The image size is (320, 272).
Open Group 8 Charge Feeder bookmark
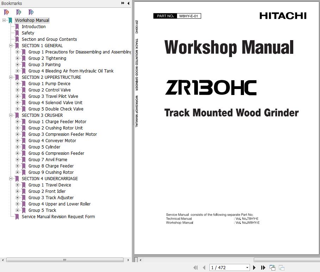click(51, 166)
